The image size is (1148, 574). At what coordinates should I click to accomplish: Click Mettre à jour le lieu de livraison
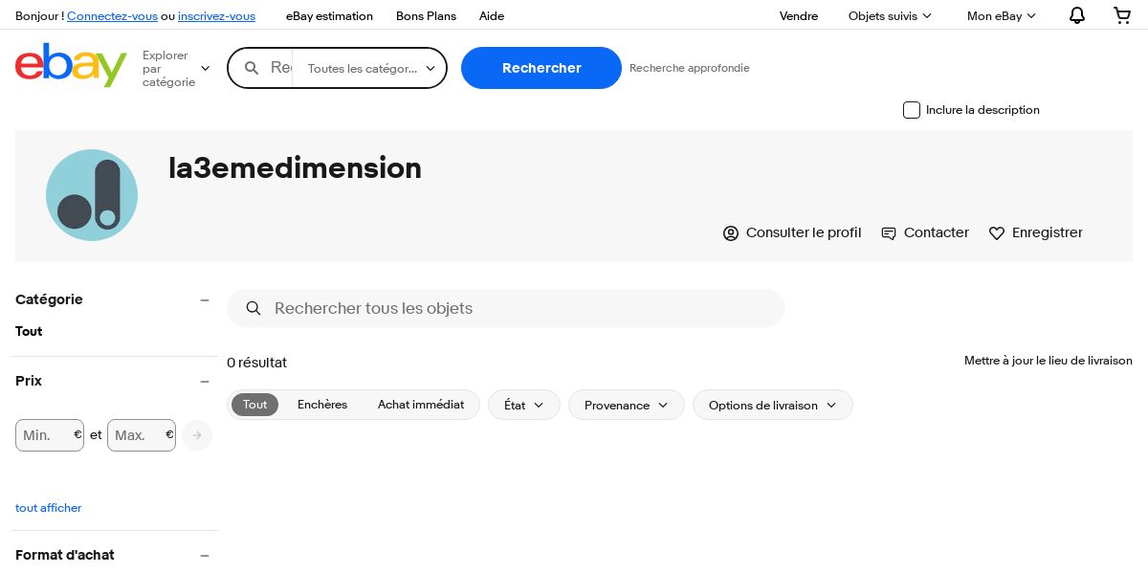pyautogui.click(x=1049, y=361)
